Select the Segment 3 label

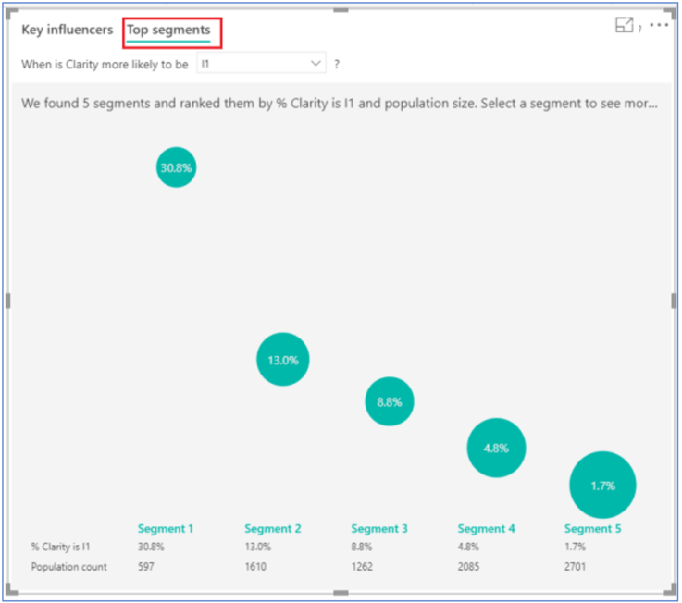[x=379, y=529]
